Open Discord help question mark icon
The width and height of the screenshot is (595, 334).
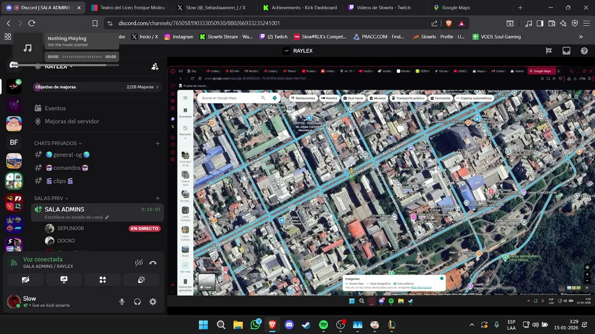[584, 51]
